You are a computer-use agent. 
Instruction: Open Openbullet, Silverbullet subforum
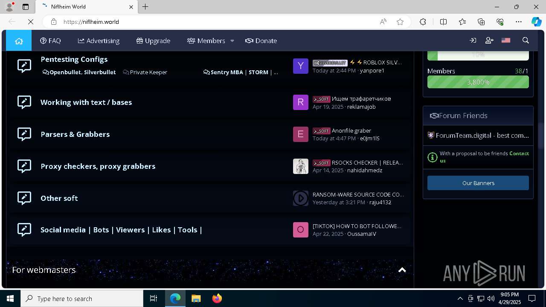pyautogui.click(x=79, y=72)
